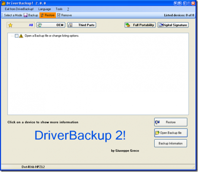Select the Backup mode floppy icon
This screenshot has width=198, height=172.
coord(26,15)
